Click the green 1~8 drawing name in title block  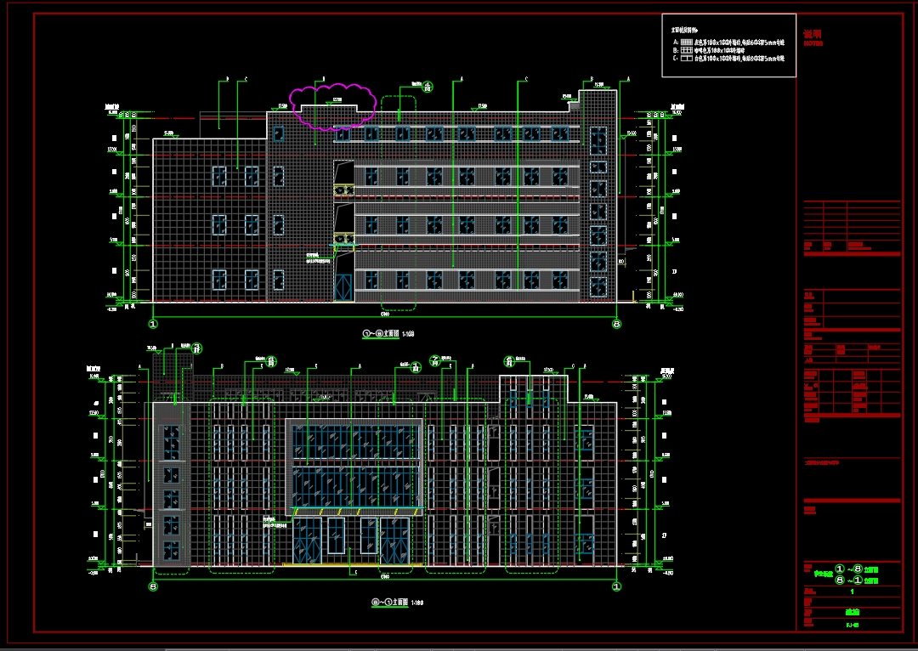[x=856, y=569]
